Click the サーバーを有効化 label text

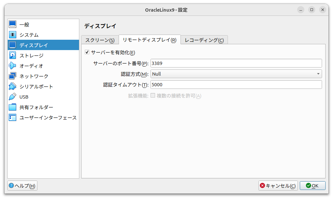pos(113,52)
